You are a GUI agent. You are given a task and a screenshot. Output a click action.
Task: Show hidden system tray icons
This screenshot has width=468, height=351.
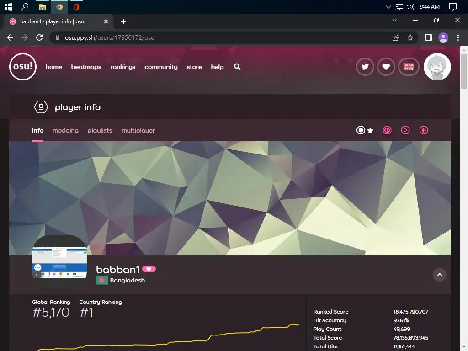point(388,7)
